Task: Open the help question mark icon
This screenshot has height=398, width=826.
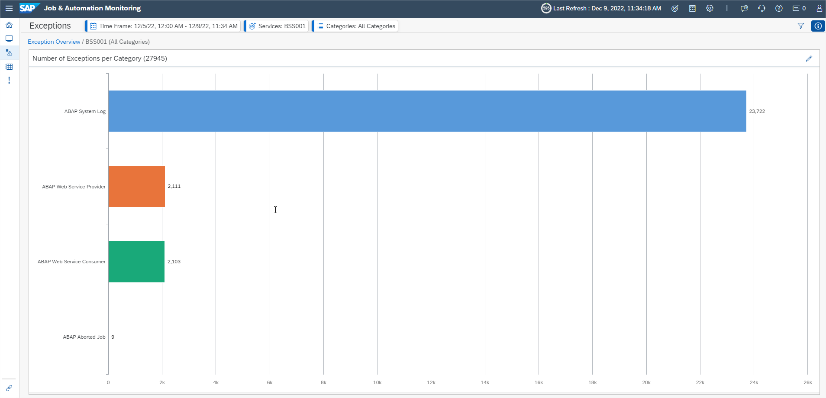Action: [x=779, y=8]
